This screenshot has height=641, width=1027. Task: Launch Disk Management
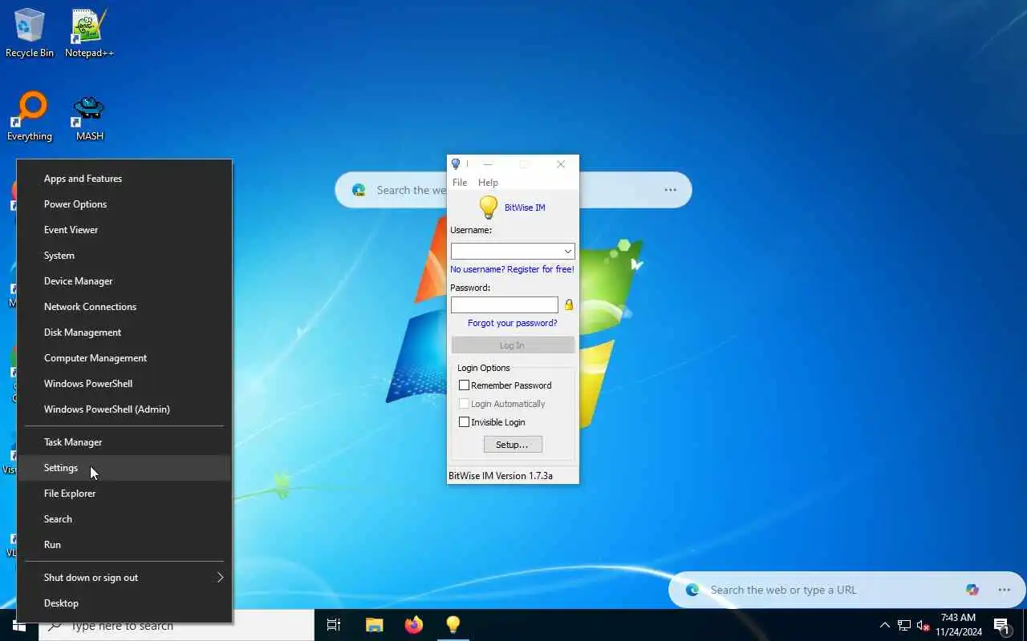tap(124, 333)
